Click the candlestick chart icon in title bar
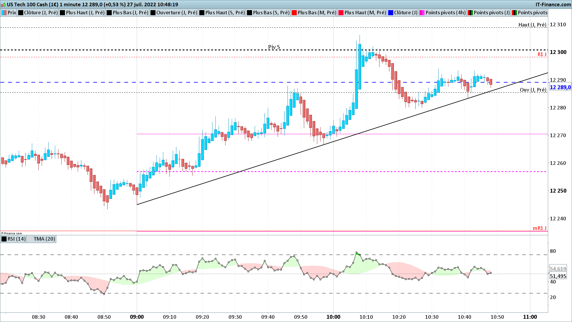The image size is (572, 322). [3, 4]
